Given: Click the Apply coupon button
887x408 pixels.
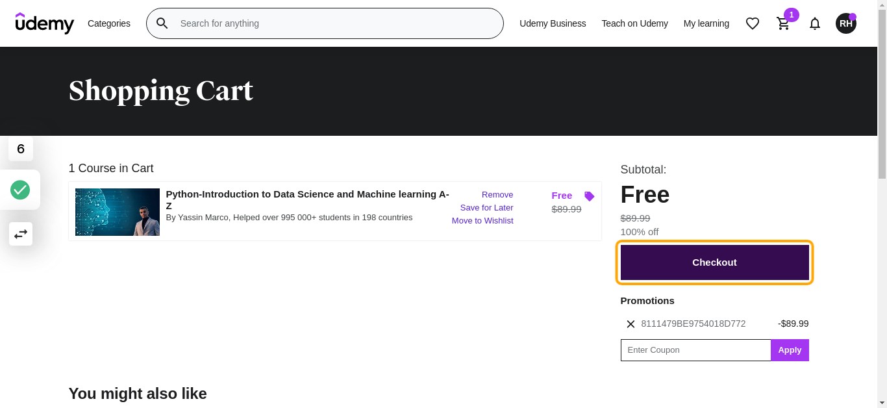Looking at the screenshot, I should pos(790,350).
